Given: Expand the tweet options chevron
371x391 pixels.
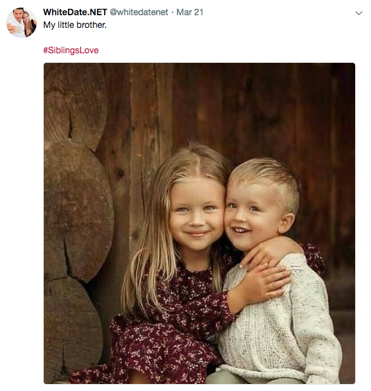Looking at the screenshot, I should coord(358,13).
